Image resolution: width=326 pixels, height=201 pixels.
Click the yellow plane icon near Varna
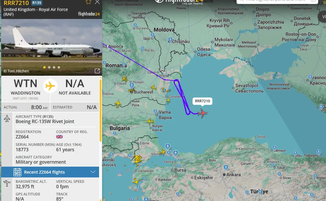click(150, 121)
